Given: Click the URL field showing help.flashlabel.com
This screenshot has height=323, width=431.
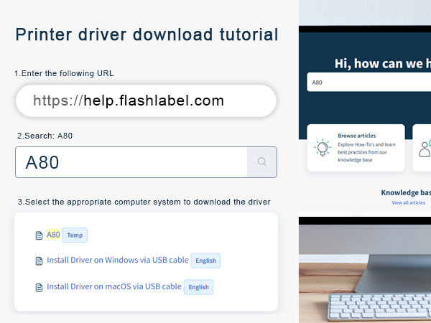Looking at the screenshot, I should tap(146, 101).
